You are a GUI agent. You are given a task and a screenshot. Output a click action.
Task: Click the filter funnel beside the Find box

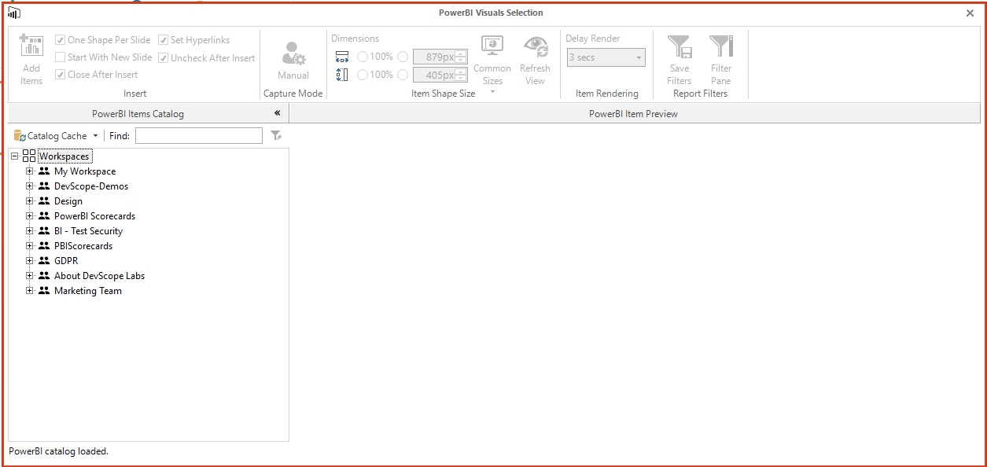tap(276, 135)
